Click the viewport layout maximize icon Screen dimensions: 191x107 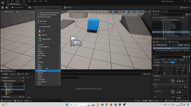(x=150, y=12)
